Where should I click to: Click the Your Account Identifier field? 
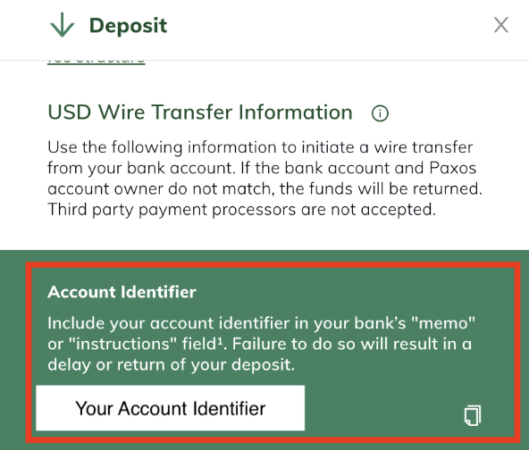[x=171, y=408]
